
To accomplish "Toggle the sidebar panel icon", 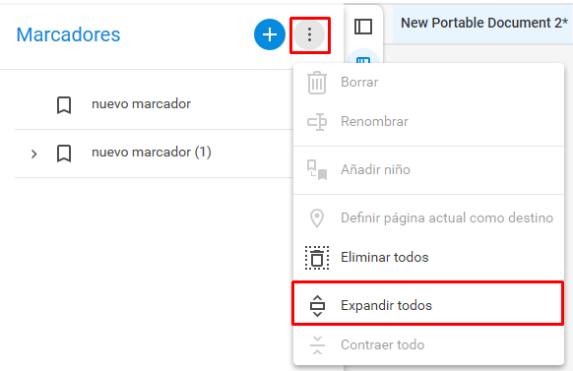I will point(363,27).
